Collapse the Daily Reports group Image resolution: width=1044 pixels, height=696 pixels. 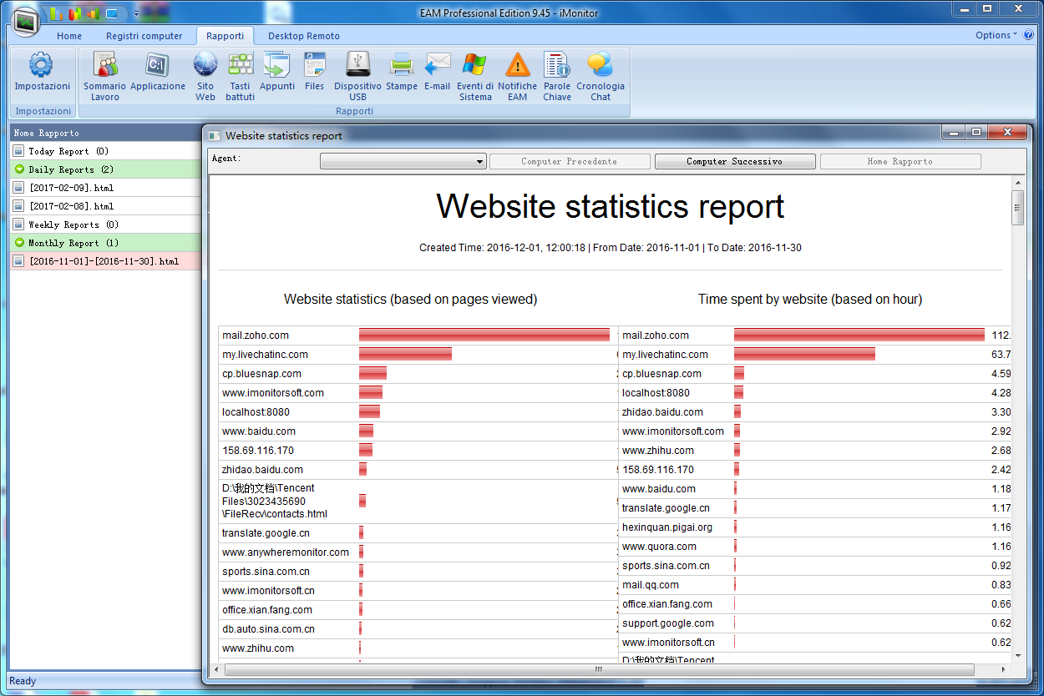point(20,169)
